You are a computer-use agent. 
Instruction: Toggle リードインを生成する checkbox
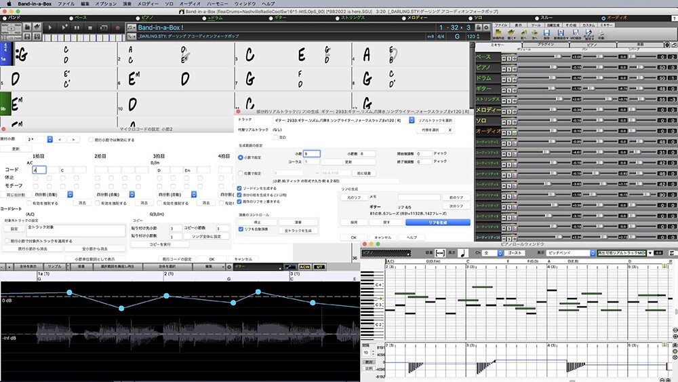tap(239, 189)
